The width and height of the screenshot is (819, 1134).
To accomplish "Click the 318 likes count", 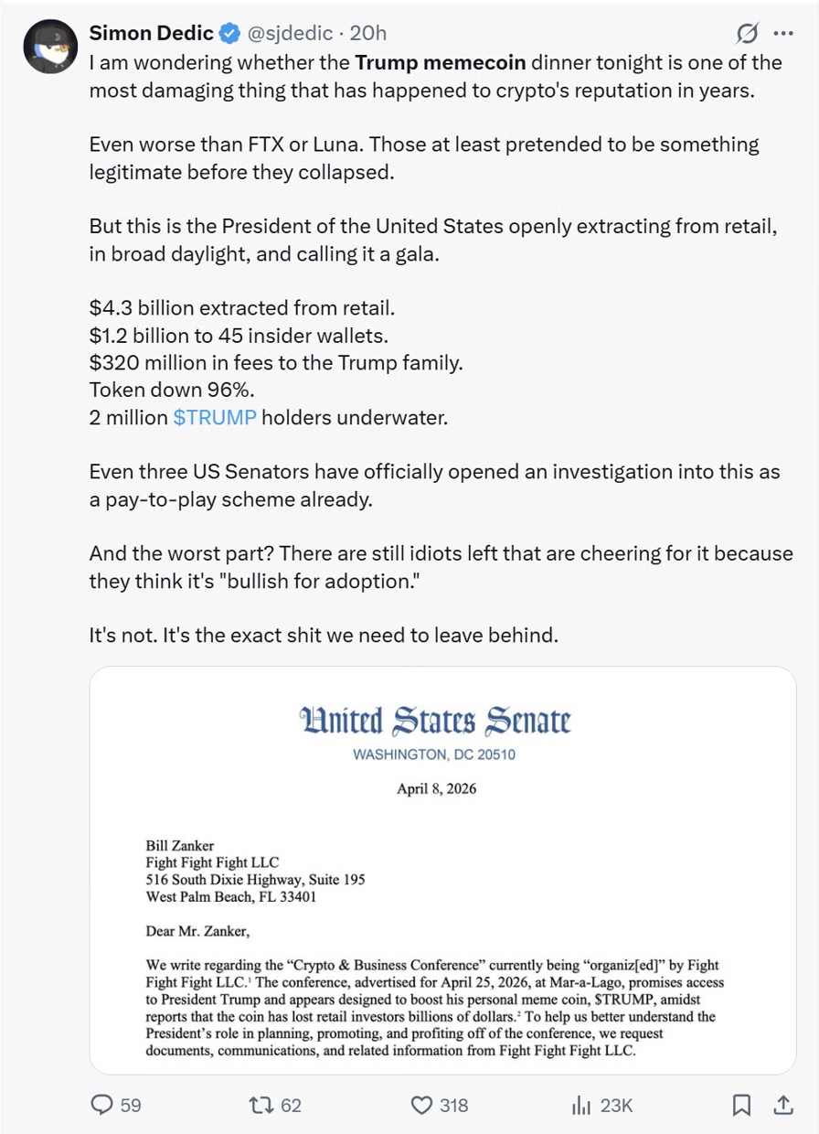I will pyautogui.click(x=453, y=1105).
